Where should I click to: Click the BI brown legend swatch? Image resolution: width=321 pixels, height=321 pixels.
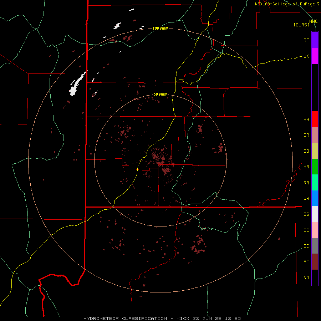click(x=315, y=262)
